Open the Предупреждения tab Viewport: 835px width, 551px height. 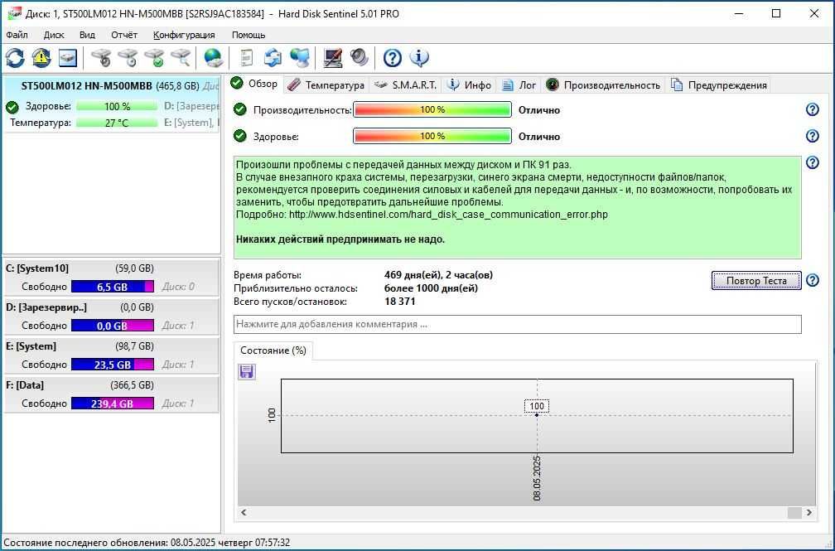pos(719,85)
